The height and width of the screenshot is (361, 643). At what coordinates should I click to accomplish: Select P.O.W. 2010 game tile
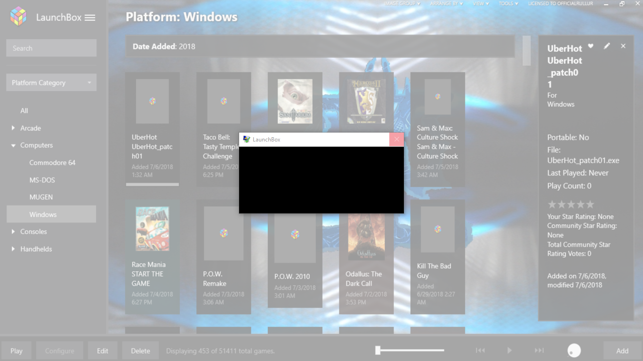pos(295,261)
